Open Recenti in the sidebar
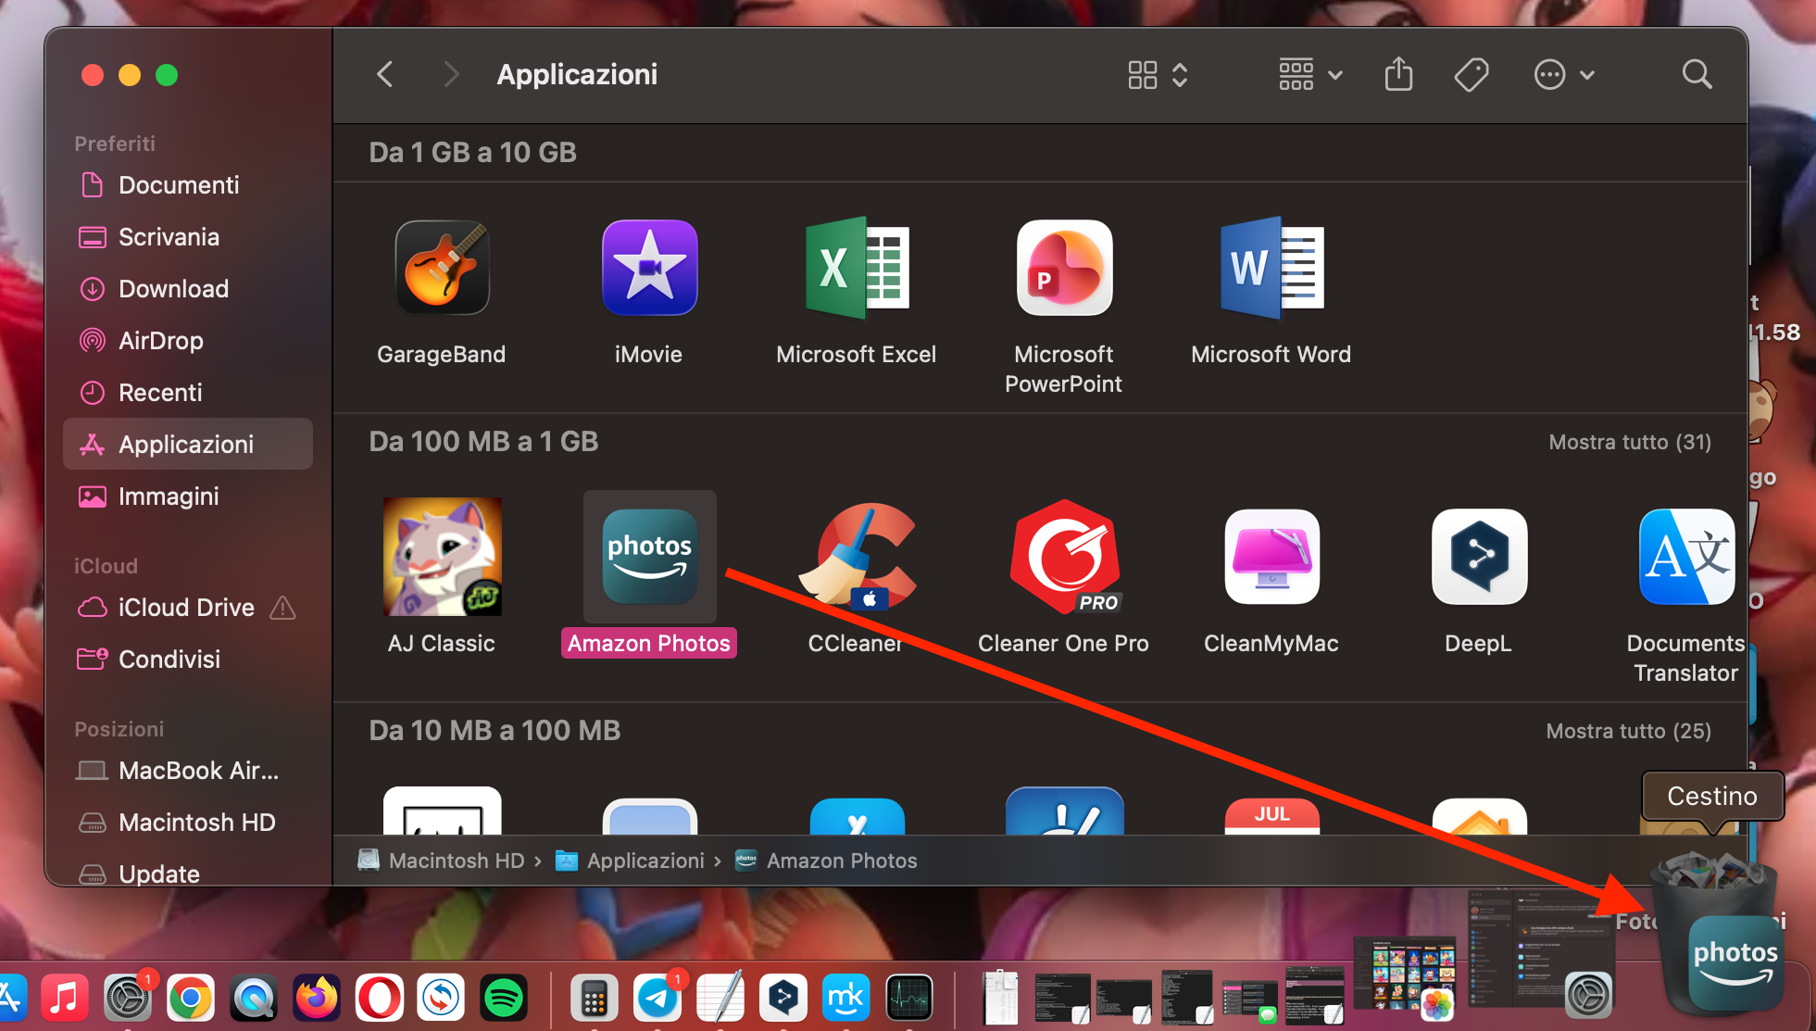This screenshot has height=1031, width=1816. point(187,393)
